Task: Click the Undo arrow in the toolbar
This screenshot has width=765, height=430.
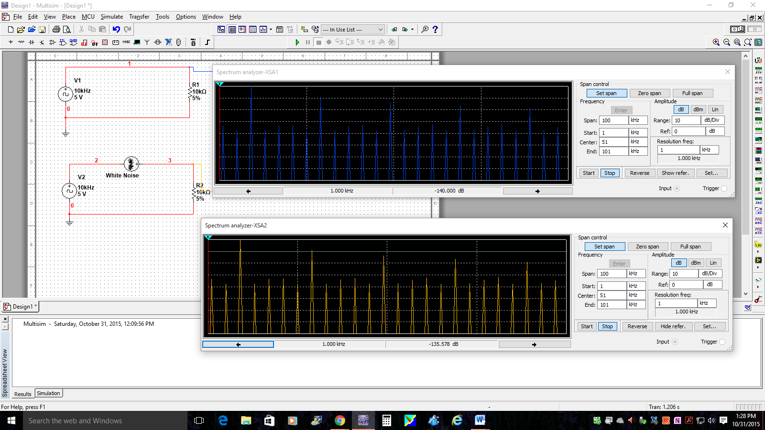Action: (116, 30)
